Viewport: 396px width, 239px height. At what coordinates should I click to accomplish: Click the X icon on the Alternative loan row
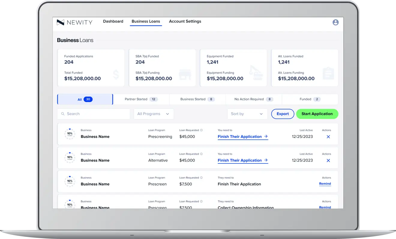(x=328, y=160)
